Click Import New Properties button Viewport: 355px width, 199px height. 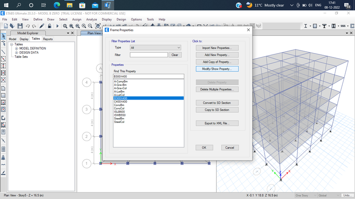click(217, 48)
